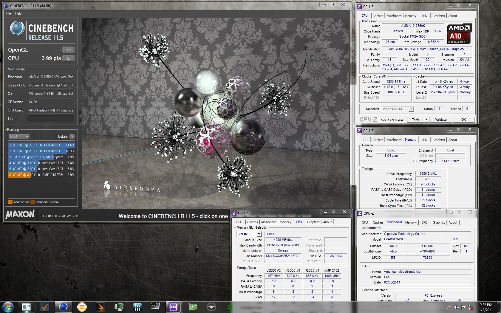501x313 pixels.
Task: Open the CPU ranking type dropdown
Action: coord(19,137)
